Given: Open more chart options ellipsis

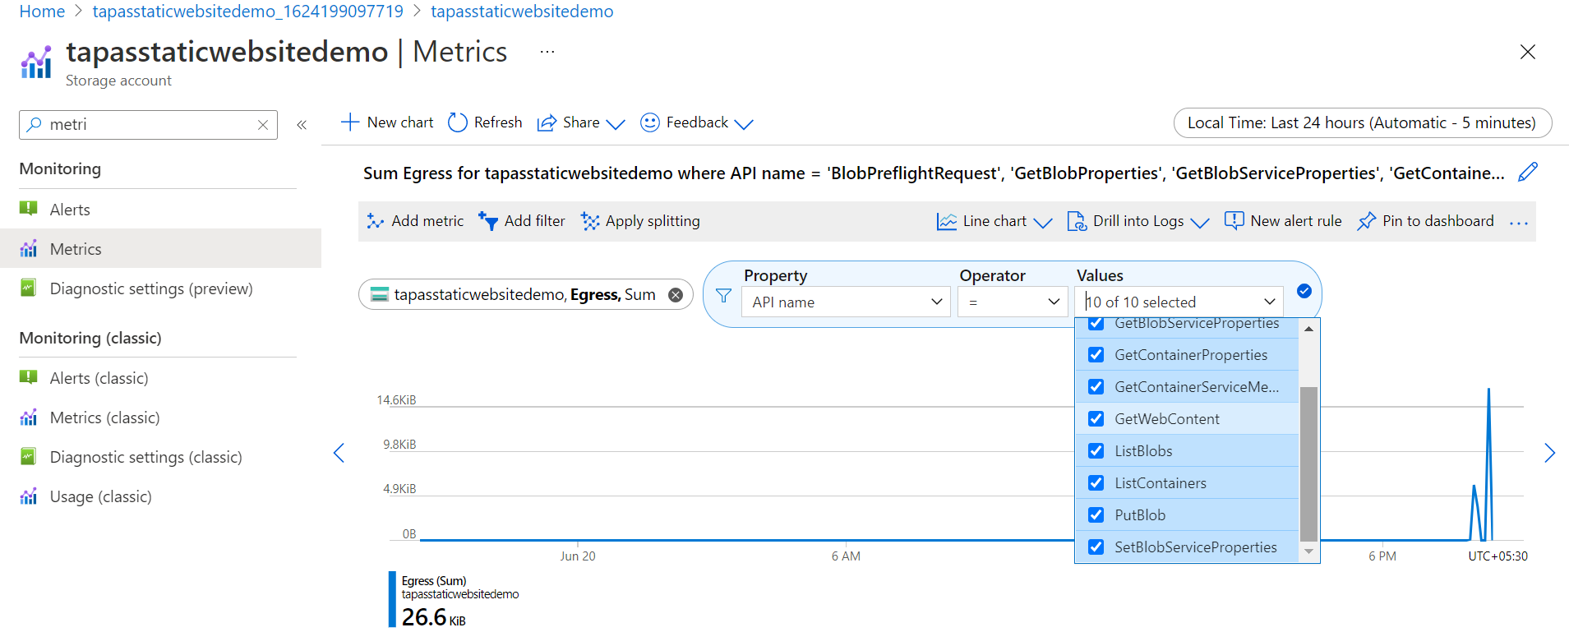Looking at the screenshot, I should [x=1519, y=223].
